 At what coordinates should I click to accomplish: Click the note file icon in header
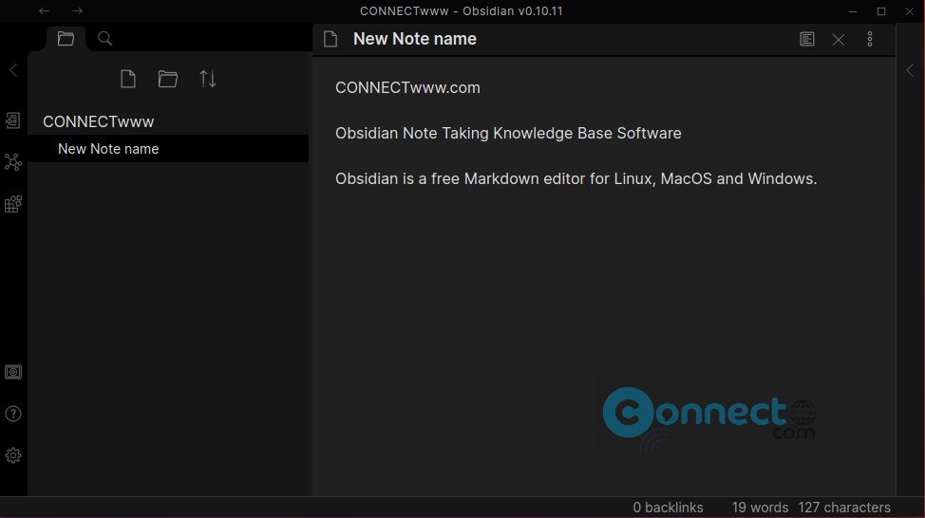[x=330, y=39]
